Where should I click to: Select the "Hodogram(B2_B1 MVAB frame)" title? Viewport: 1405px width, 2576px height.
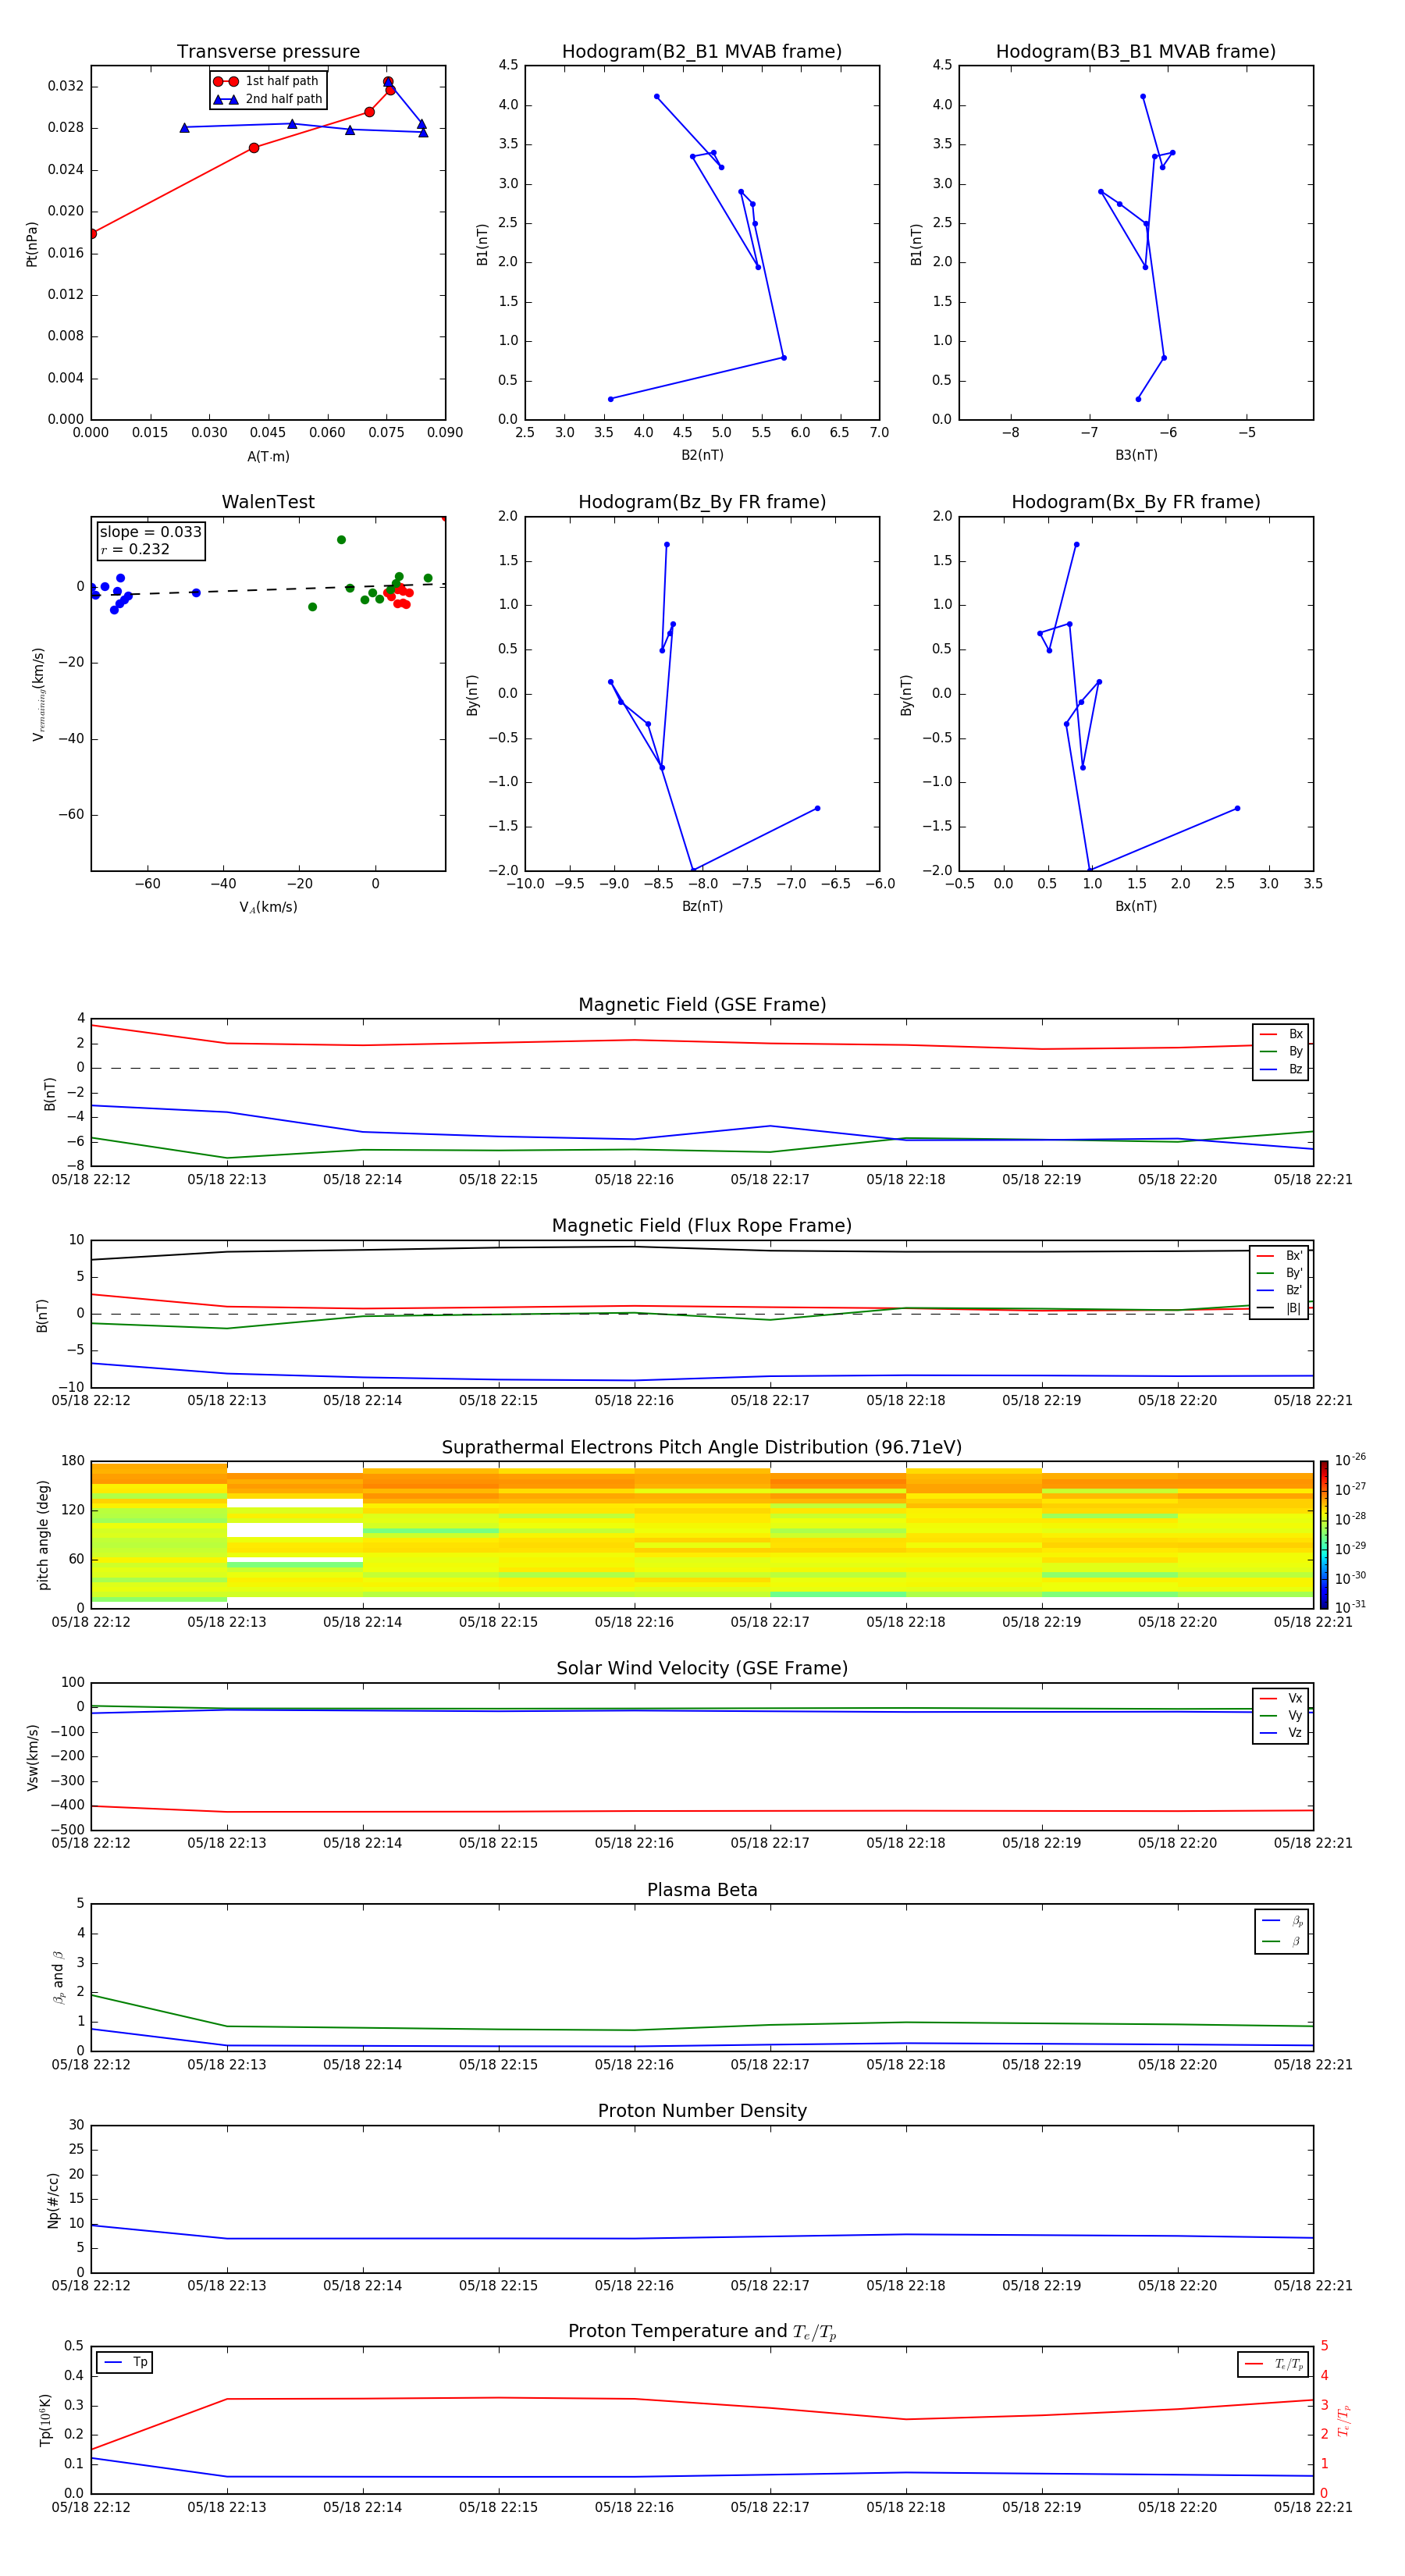pos(702,52)
